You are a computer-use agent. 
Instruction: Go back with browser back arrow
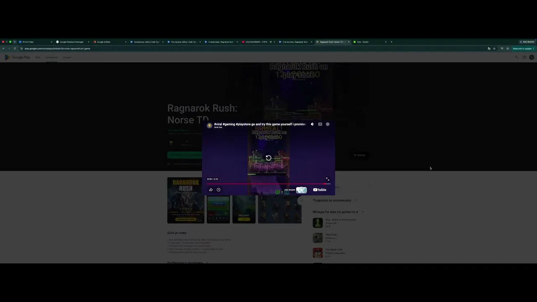pyautogui.click(x=3, y=49)
